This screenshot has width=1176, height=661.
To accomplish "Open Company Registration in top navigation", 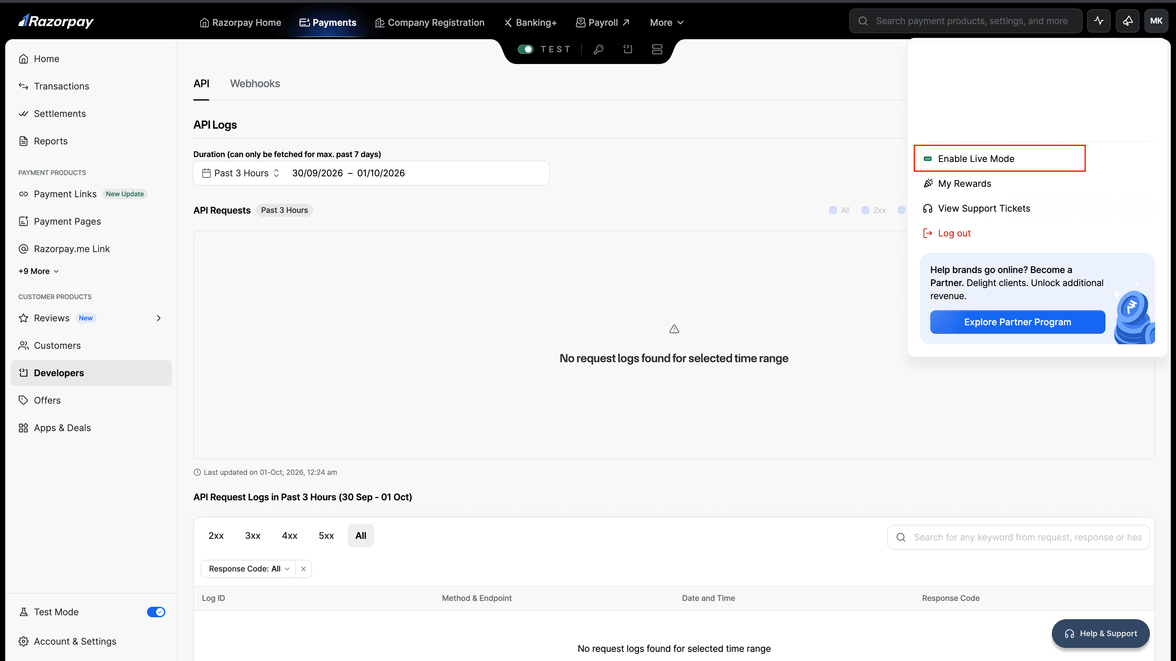I will click(430, 22).
